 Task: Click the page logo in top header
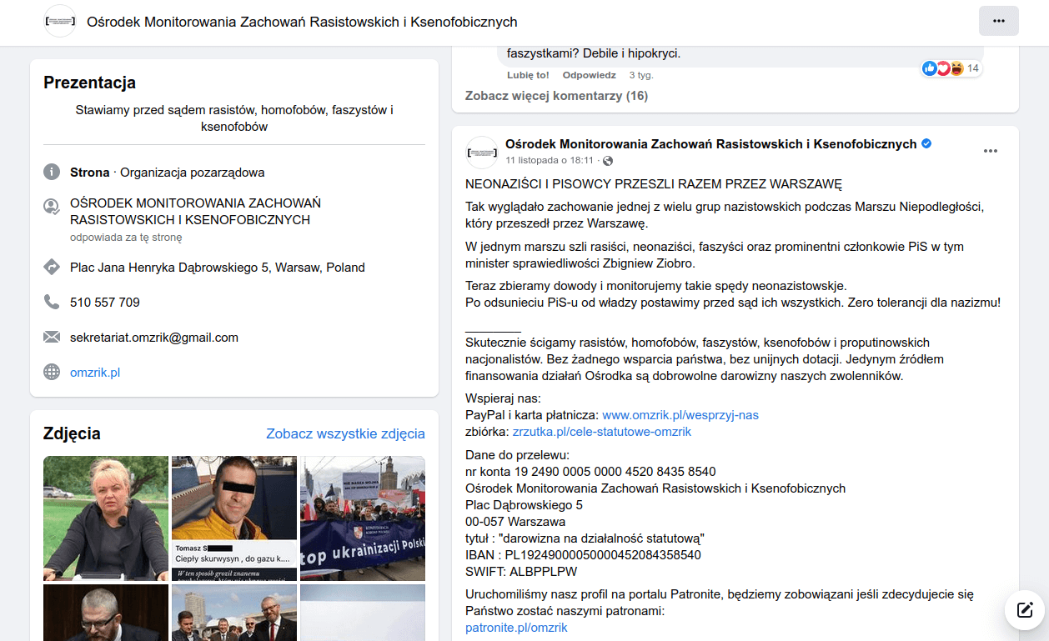tap(60, 22)
